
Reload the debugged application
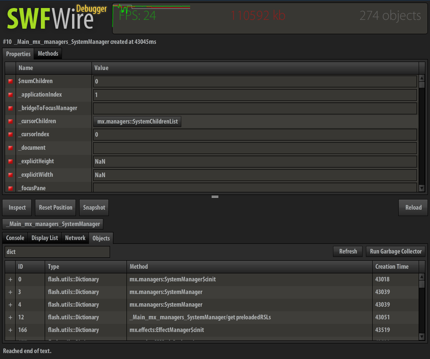point(413,208)
